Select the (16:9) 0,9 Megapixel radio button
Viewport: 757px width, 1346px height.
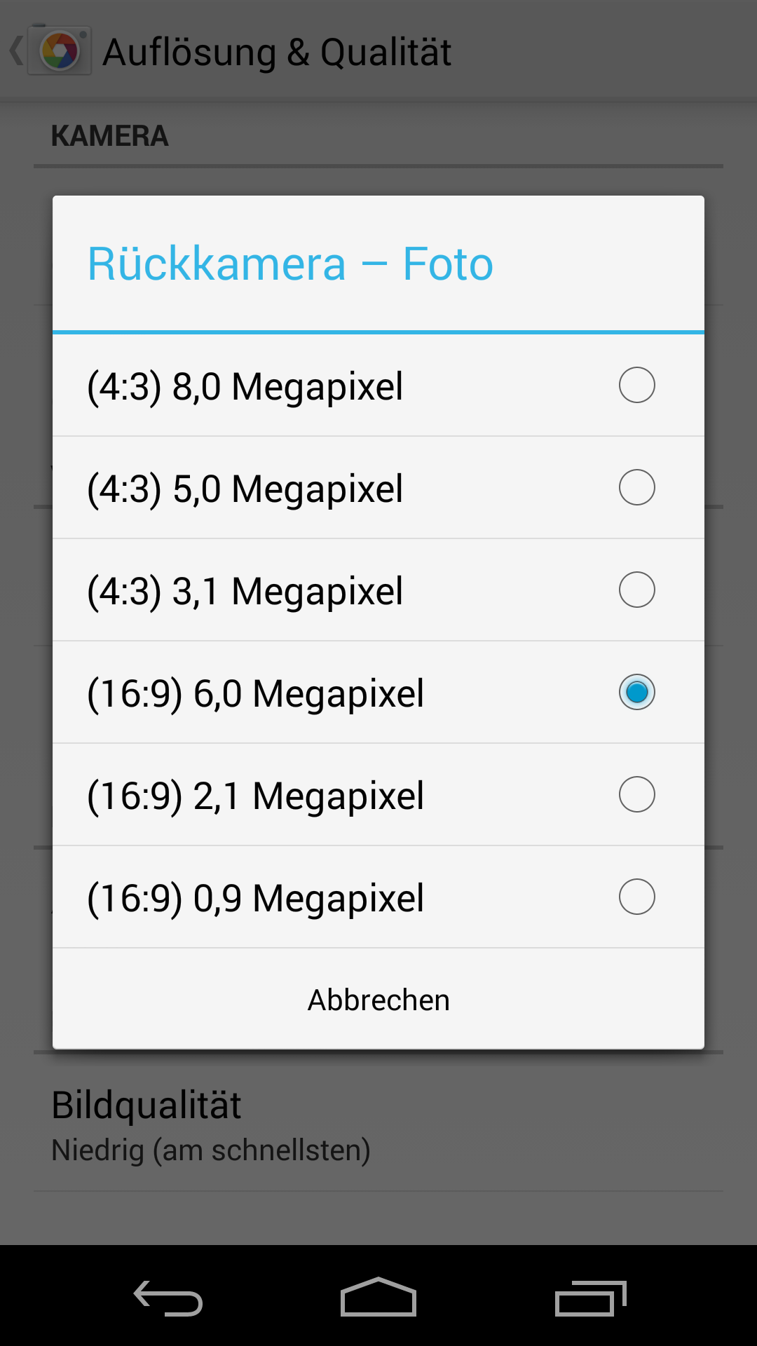click(x=636, y=897)
